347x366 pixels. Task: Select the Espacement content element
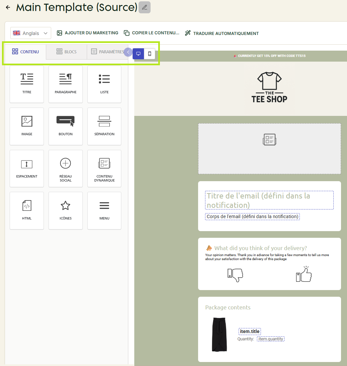(27, 169)
